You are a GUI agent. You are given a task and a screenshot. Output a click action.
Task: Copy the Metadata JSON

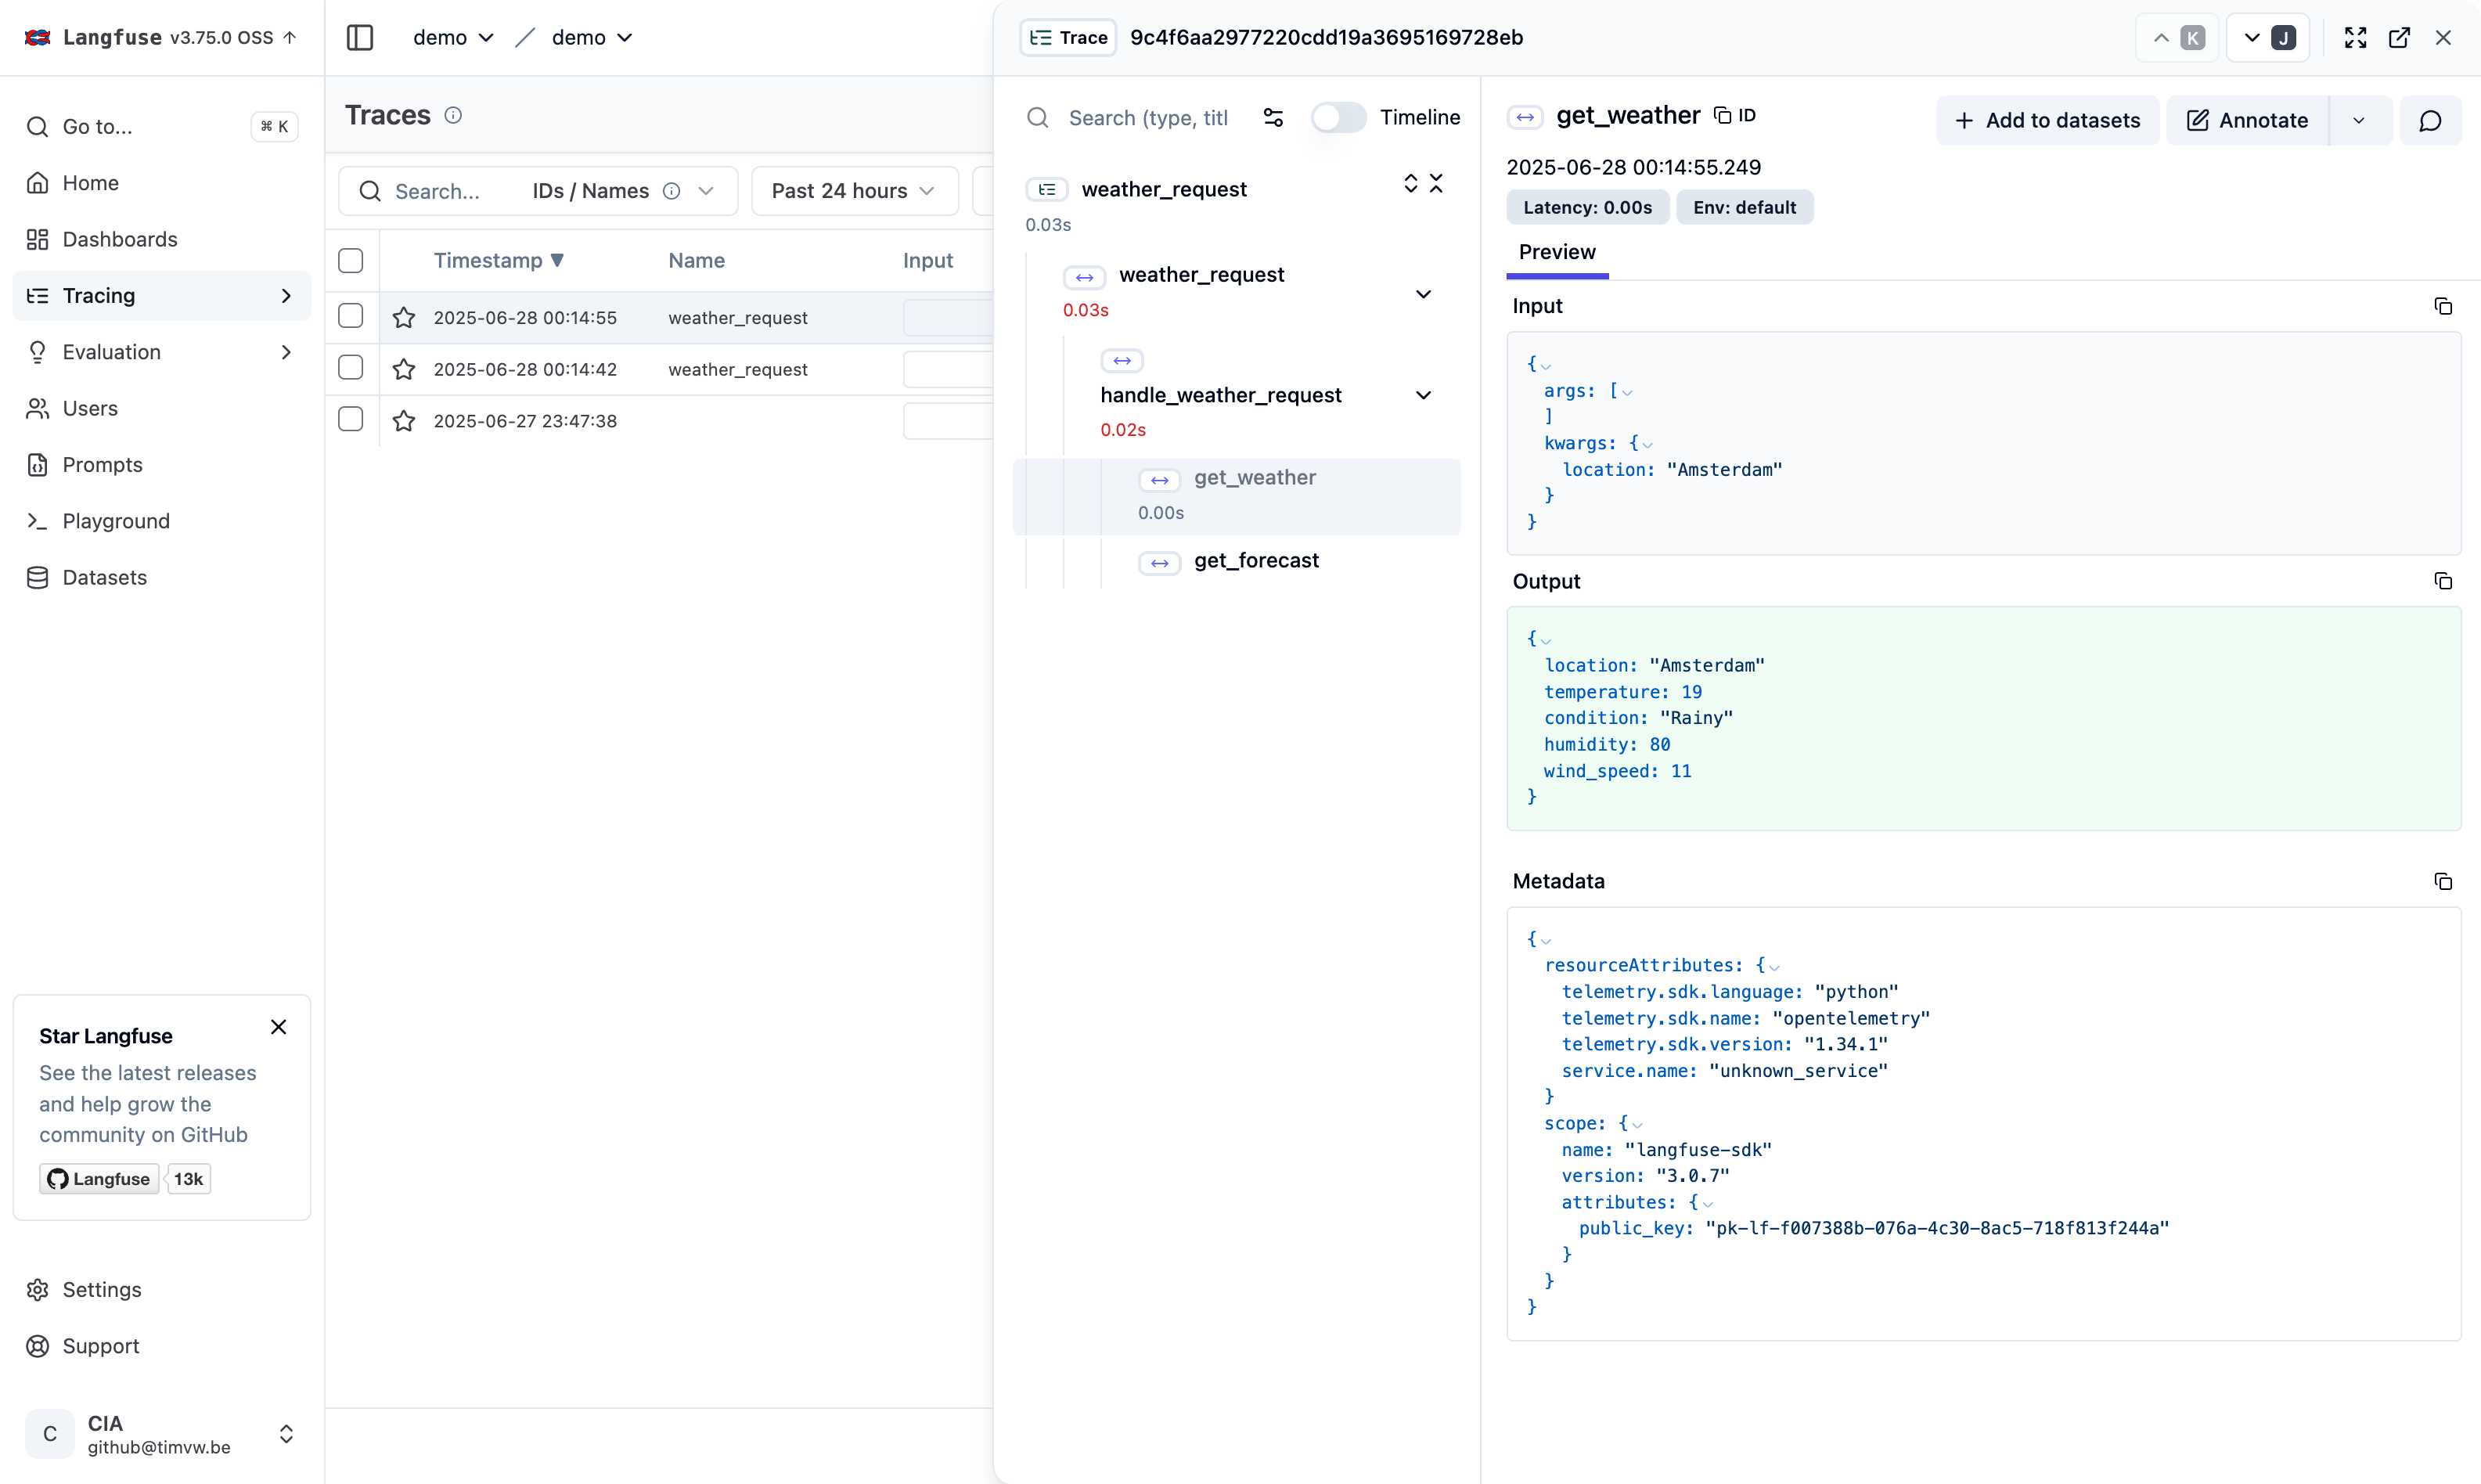click(x=2443, y=882)
